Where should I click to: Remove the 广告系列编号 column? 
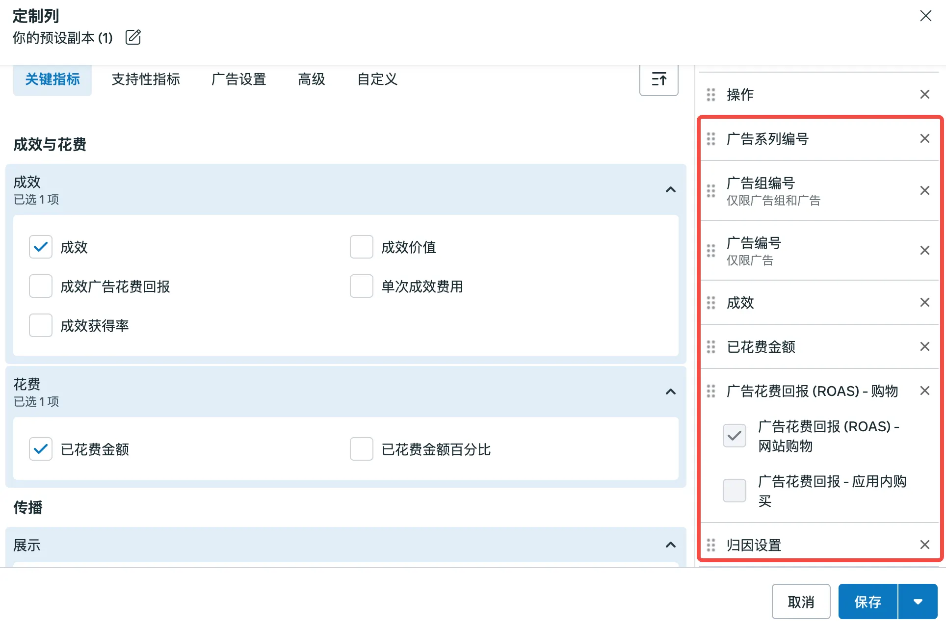coord(924,139)
